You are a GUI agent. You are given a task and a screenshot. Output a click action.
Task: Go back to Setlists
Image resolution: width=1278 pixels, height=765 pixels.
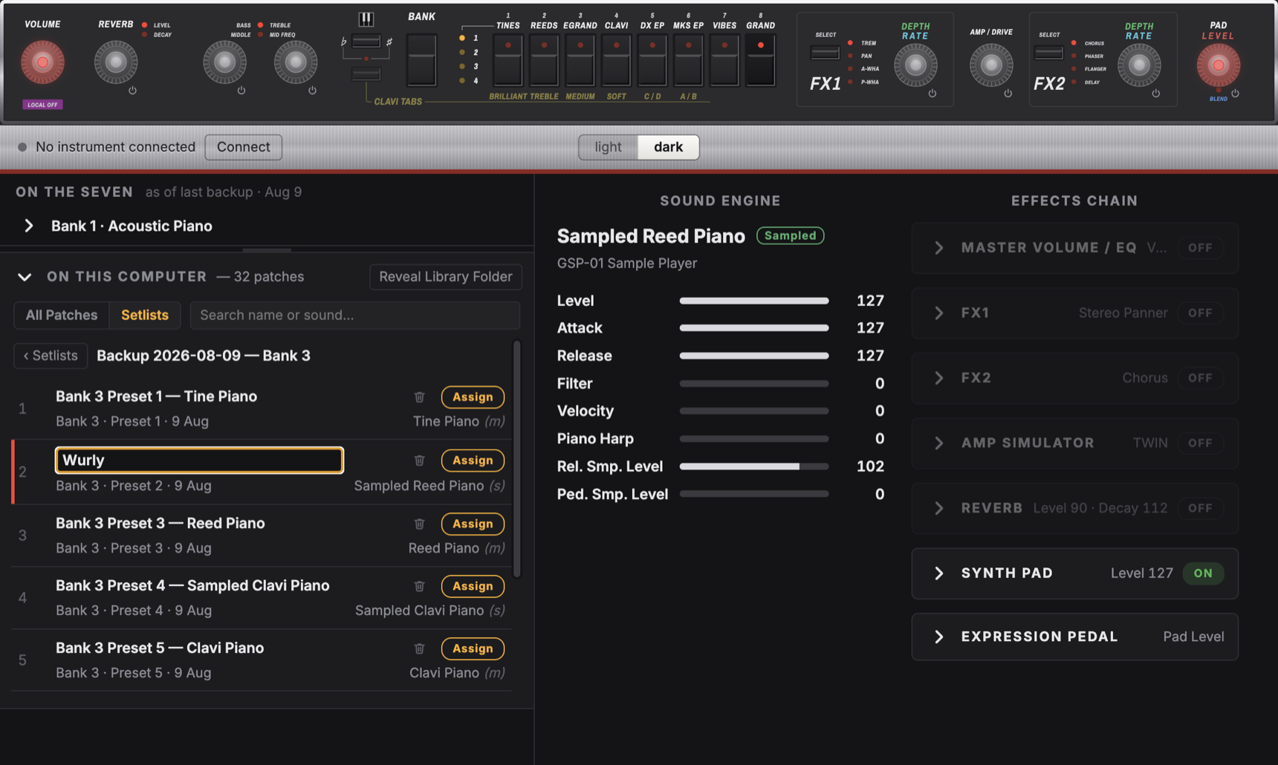pos(51,356)
